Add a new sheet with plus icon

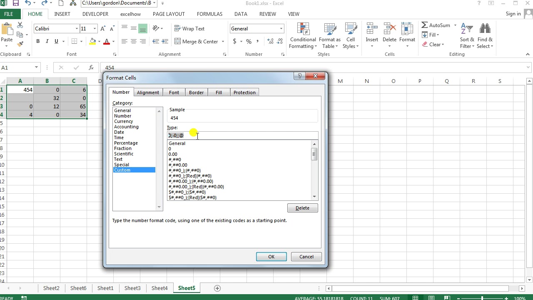[217, 288]
